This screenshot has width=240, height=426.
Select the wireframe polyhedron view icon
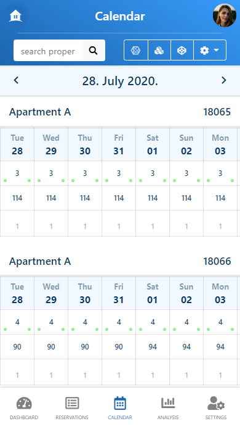pos(136,50)
